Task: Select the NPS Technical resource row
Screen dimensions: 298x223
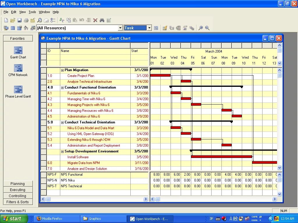Action: [x=95, y=186]
